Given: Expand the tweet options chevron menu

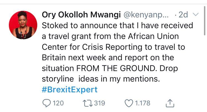Looking at the screenshot, I should click(x=195, y=14).
